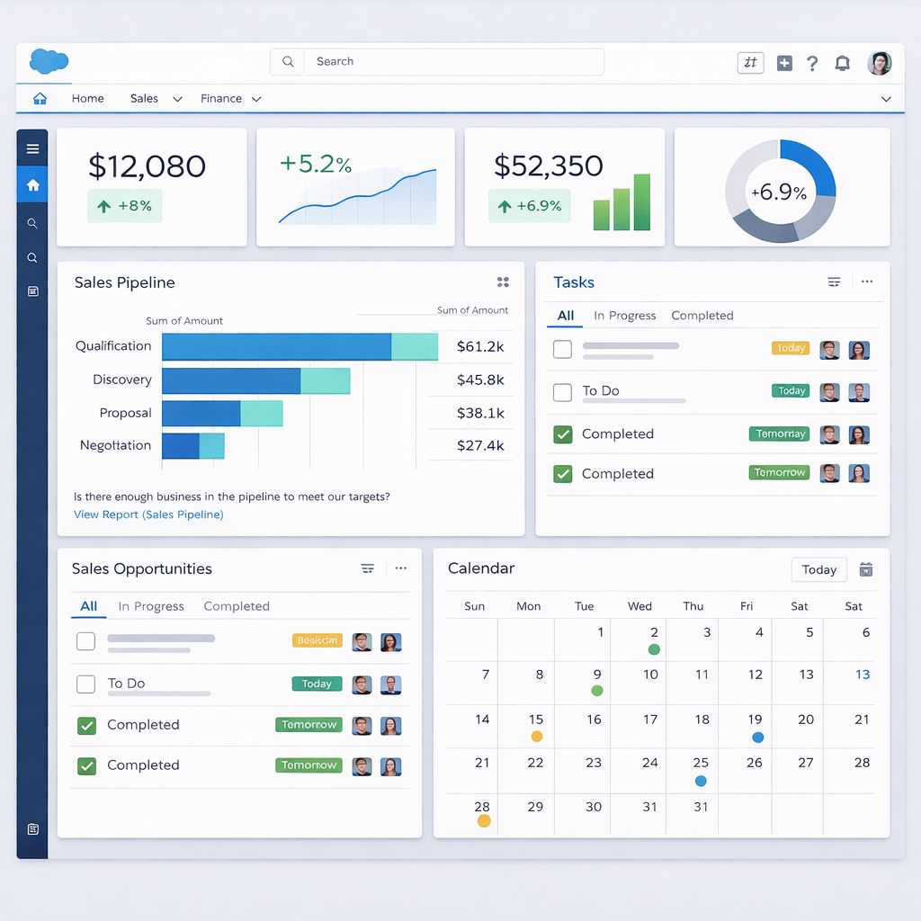Expand the chevron at far right of navigation bar

886,99
